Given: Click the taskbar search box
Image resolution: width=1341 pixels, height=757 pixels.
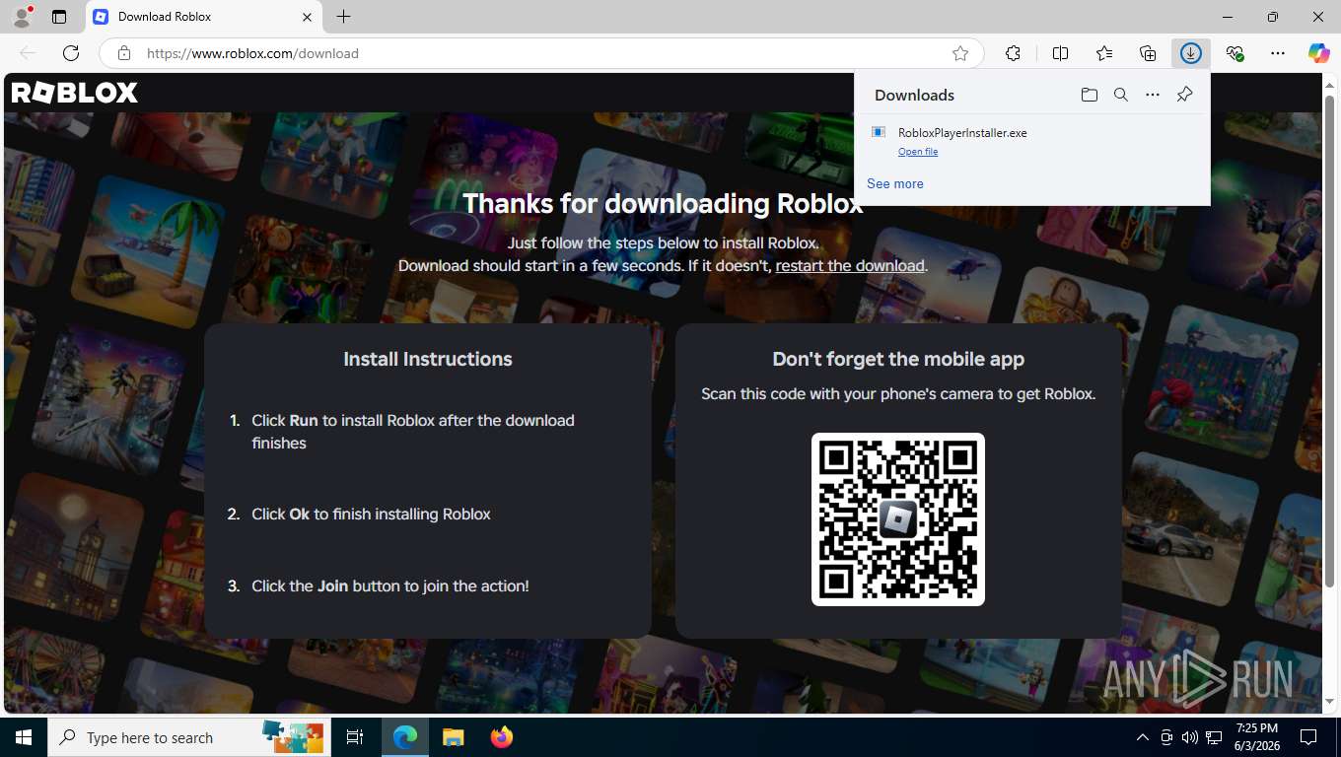Looking at the screenshot, I should (189, 737).
